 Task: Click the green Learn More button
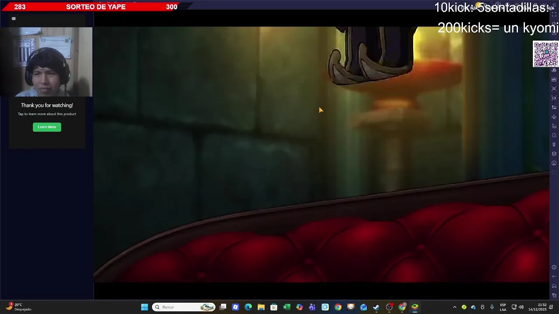pos(47,127)
